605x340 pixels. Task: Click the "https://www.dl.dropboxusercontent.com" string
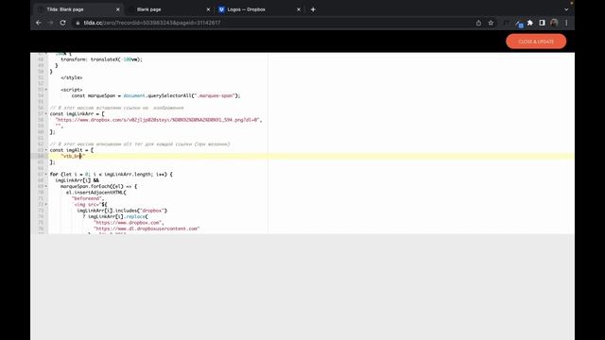click(147, 229)
